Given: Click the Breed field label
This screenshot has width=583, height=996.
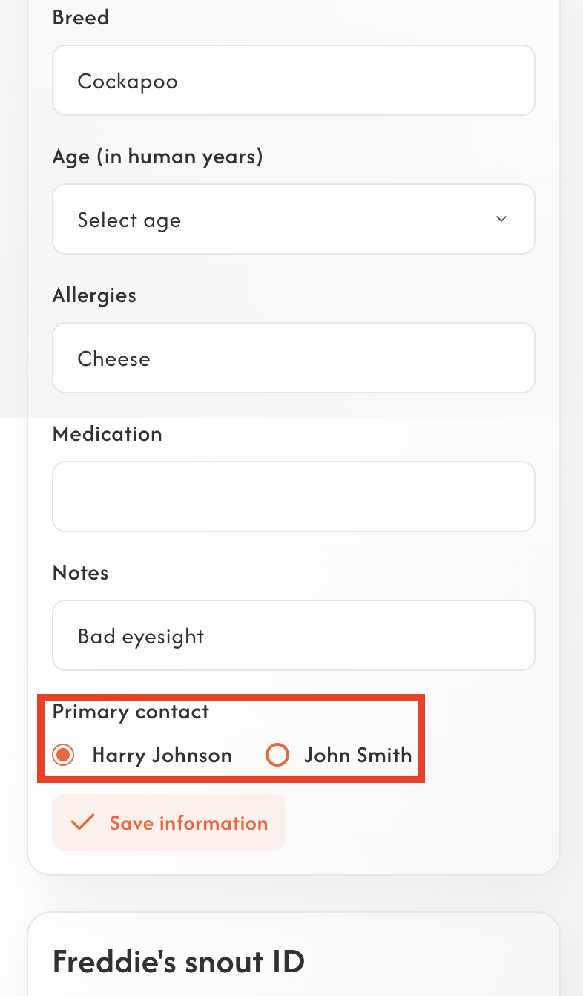Looking at the screenshot, I should [81, 17].
